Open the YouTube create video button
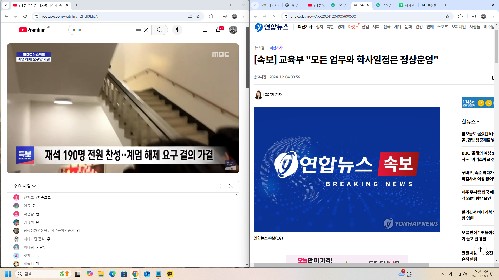Viewport: 499px width, 280px height. click(x=206, y=30)
